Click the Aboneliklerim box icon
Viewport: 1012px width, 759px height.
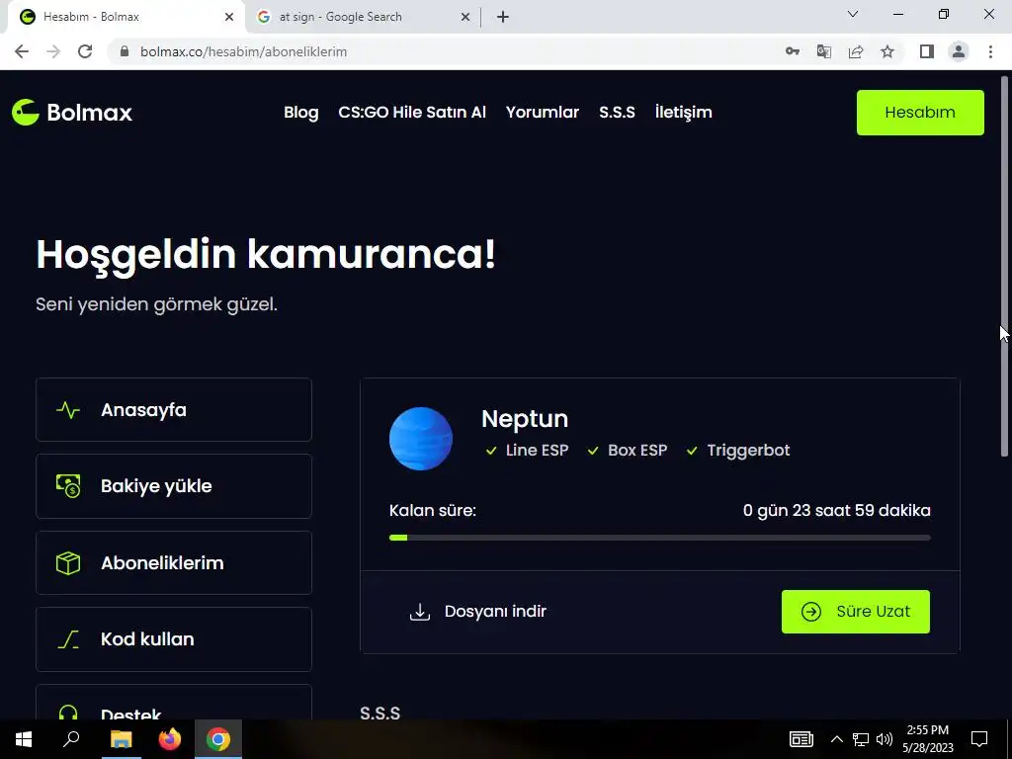coord(68,562)
